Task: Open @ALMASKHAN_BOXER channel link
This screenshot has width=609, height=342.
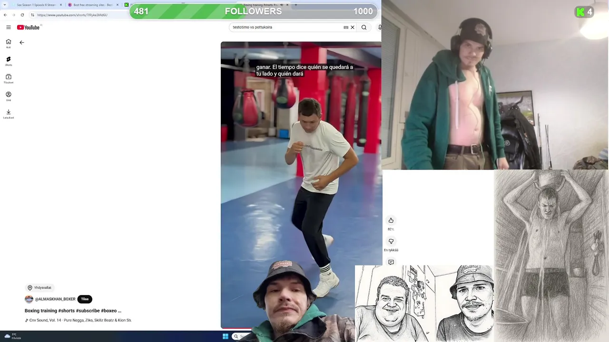Action: coord(55,299)
